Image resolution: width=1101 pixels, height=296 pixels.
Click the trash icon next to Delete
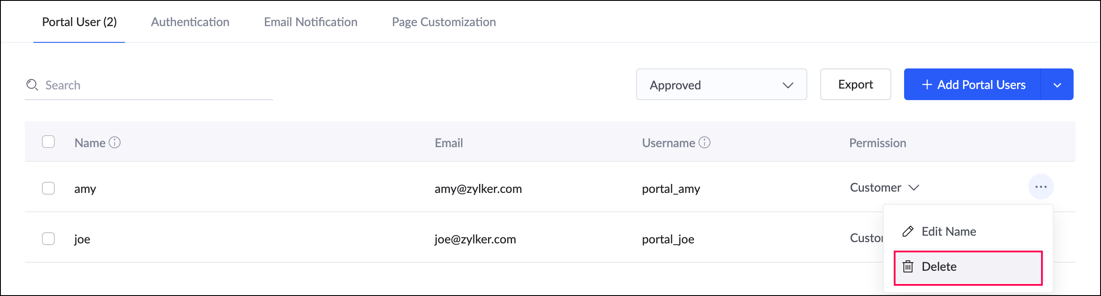coord(908,266)
